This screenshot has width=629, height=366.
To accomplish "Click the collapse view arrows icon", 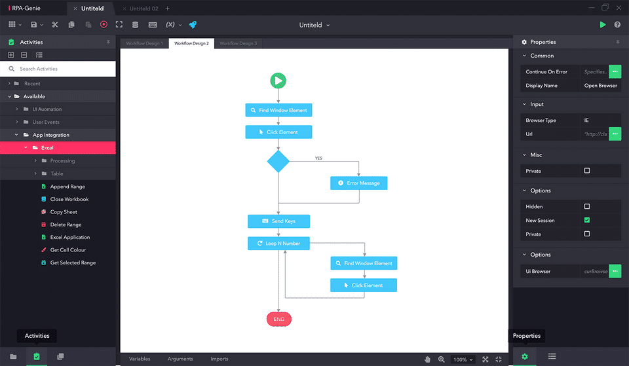I will pos(499,359).
